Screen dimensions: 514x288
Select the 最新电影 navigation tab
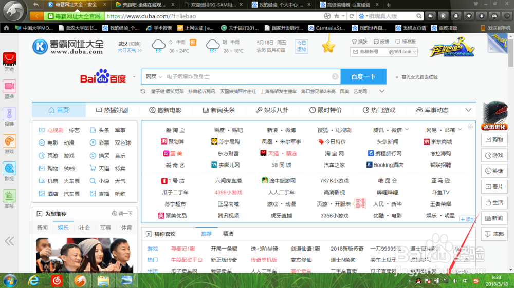[166, 110]
